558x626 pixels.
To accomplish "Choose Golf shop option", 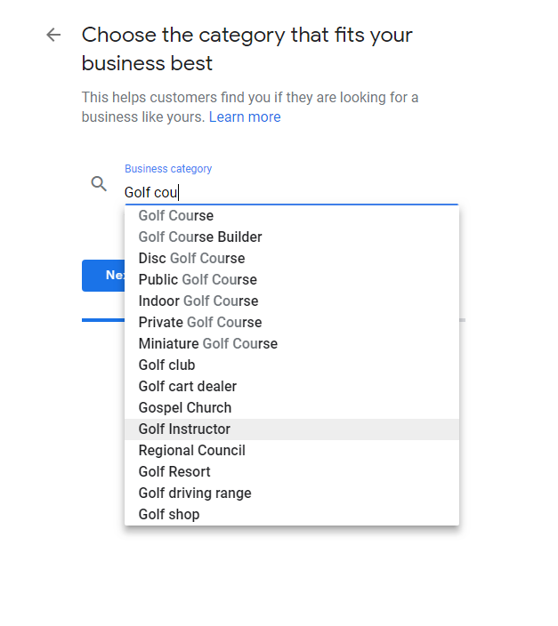I will click(292, 515).
